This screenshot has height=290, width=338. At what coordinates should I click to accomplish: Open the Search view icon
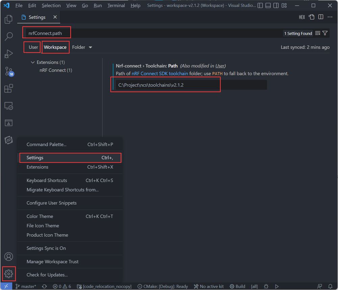tap(8, 36)
